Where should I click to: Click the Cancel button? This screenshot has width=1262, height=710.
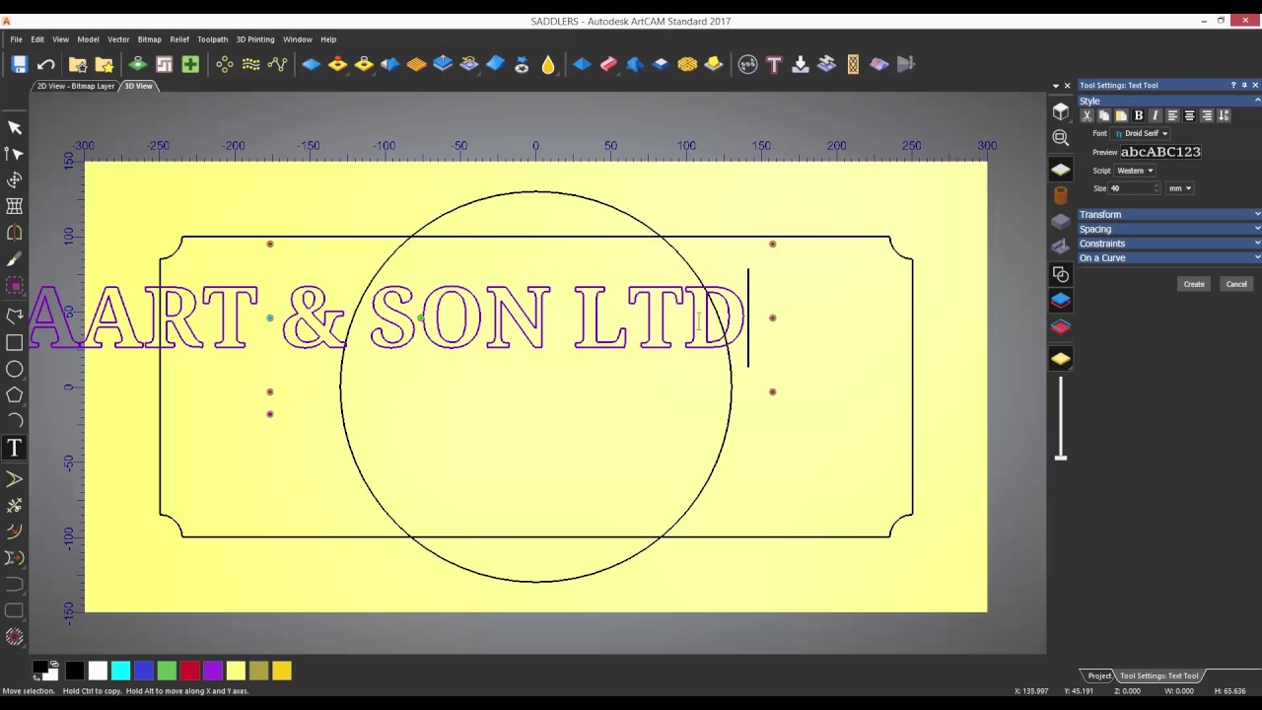pyautogui.click(x=1236, y=284)
